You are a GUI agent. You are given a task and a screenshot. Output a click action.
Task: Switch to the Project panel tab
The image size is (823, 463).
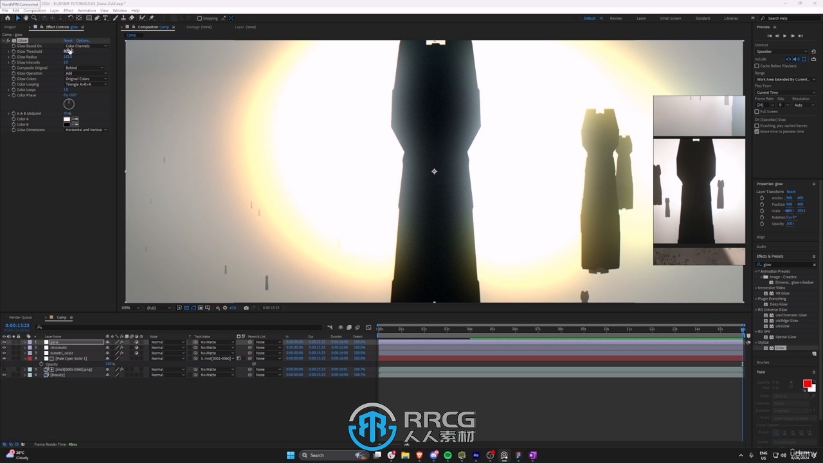point(10,27)
